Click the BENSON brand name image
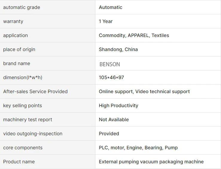The width and height of the screenshot is (221, 169). pyautogui.click(x=110, y=64)
